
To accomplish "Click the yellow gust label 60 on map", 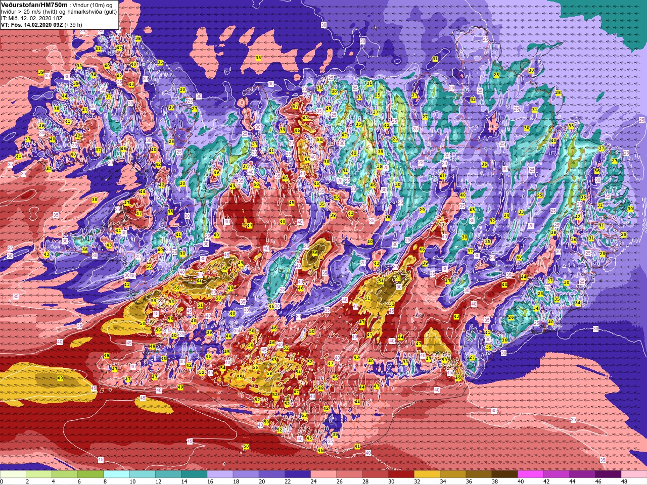I will tap(224, 269).
